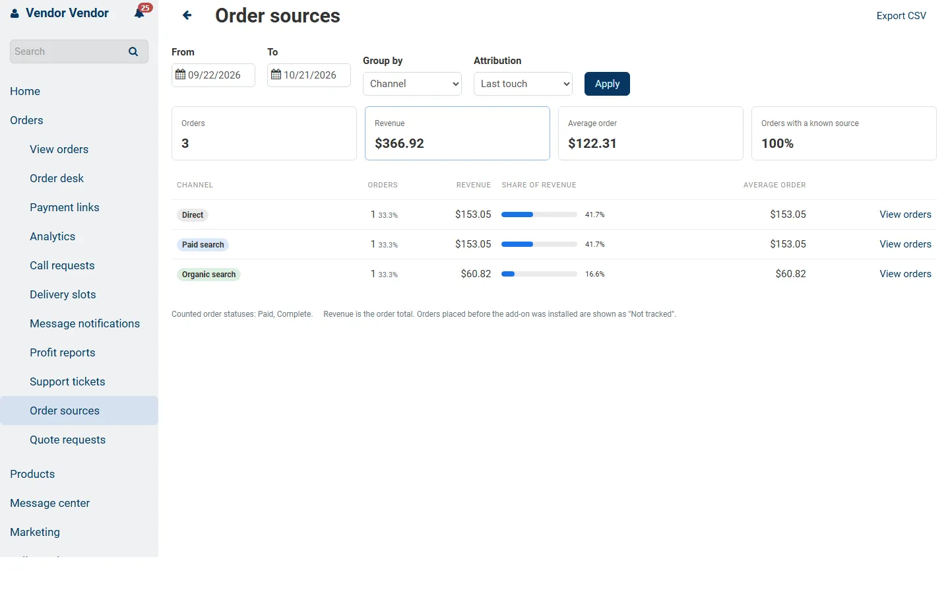Open calendar icon in To date field
The image size is (950, 594).
tap(276, 75)
